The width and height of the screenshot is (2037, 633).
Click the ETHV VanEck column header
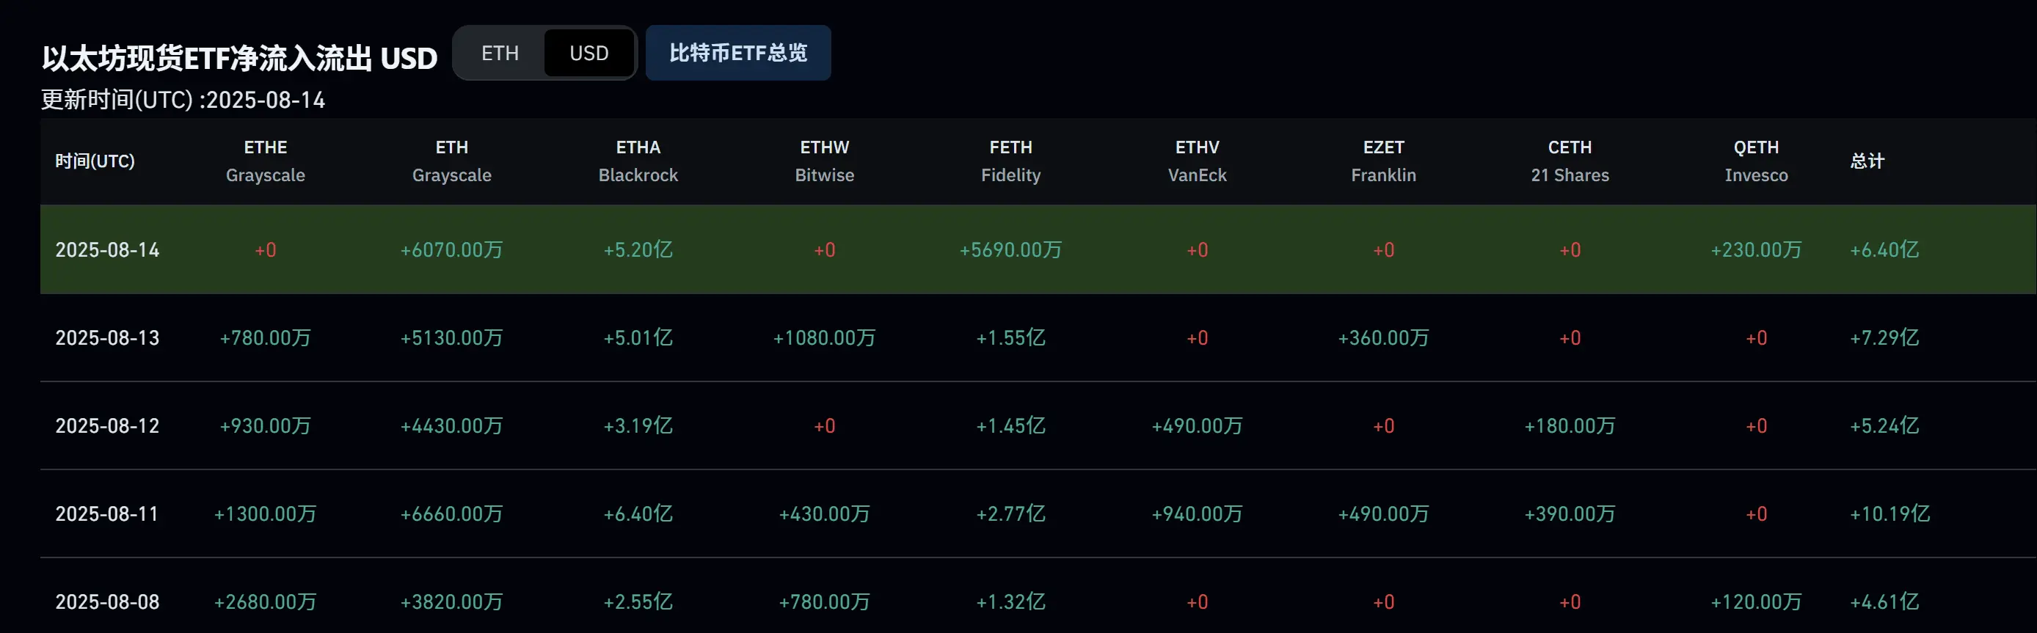[1198, 161]
